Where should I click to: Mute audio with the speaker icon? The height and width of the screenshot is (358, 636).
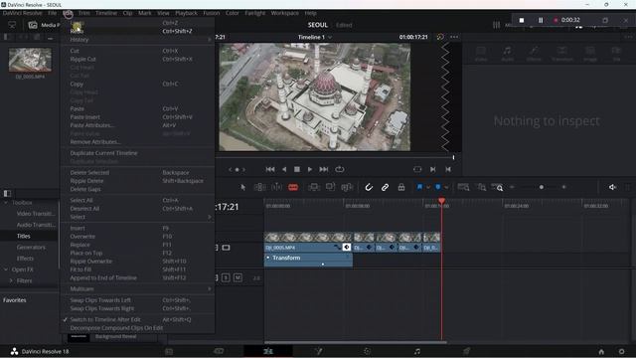[x=612, y=187]
